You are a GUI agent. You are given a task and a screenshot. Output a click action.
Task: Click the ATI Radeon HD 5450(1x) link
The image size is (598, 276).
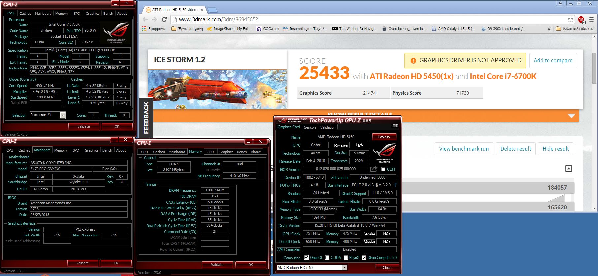click(x=412, y=76)
